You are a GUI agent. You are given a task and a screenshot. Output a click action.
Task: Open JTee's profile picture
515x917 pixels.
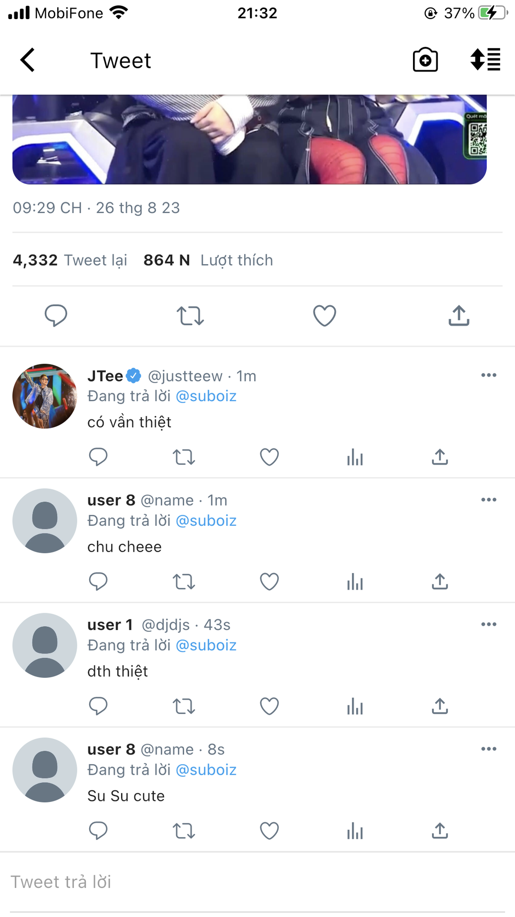45,396
